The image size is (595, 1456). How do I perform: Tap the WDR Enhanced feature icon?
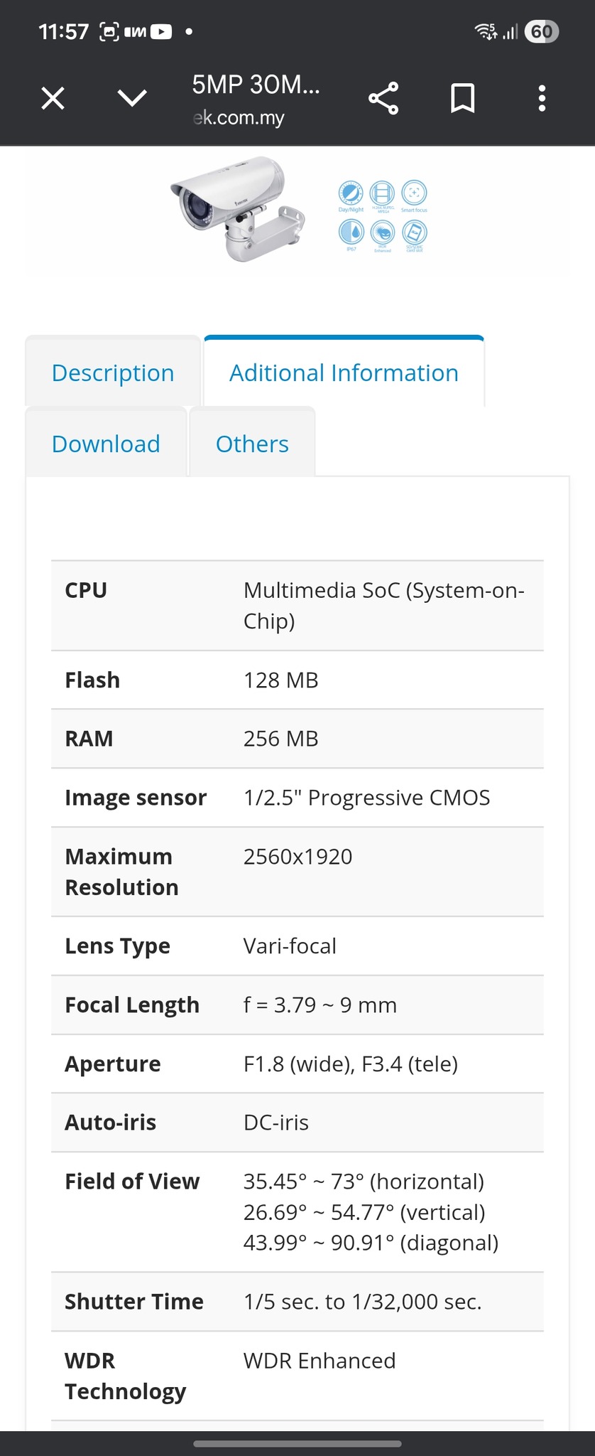tap(383, 232)
